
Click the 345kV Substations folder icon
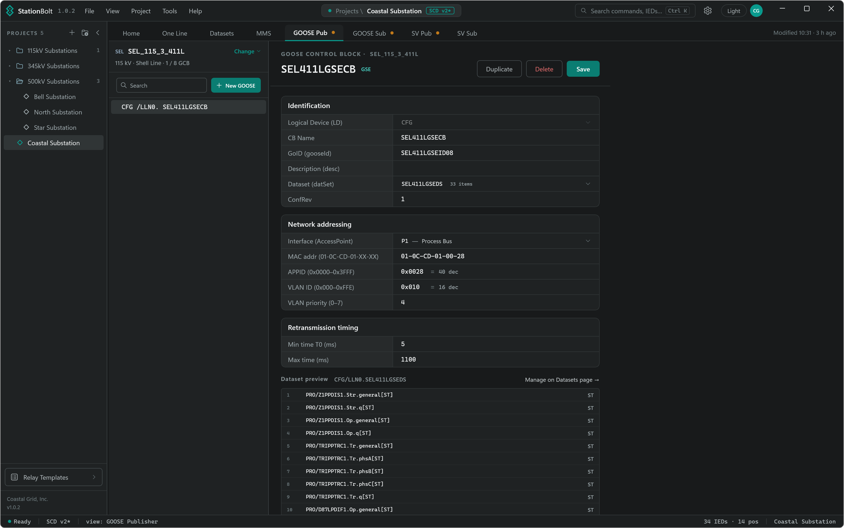(20, 66)
